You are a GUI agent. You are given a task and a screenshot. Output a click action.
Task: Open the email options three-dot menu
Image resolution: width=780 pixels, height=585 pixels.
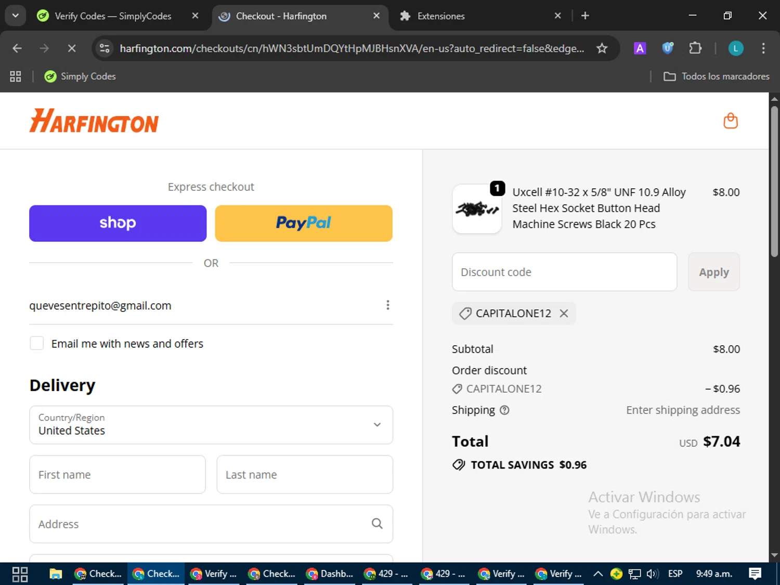(x=387, y=305)
